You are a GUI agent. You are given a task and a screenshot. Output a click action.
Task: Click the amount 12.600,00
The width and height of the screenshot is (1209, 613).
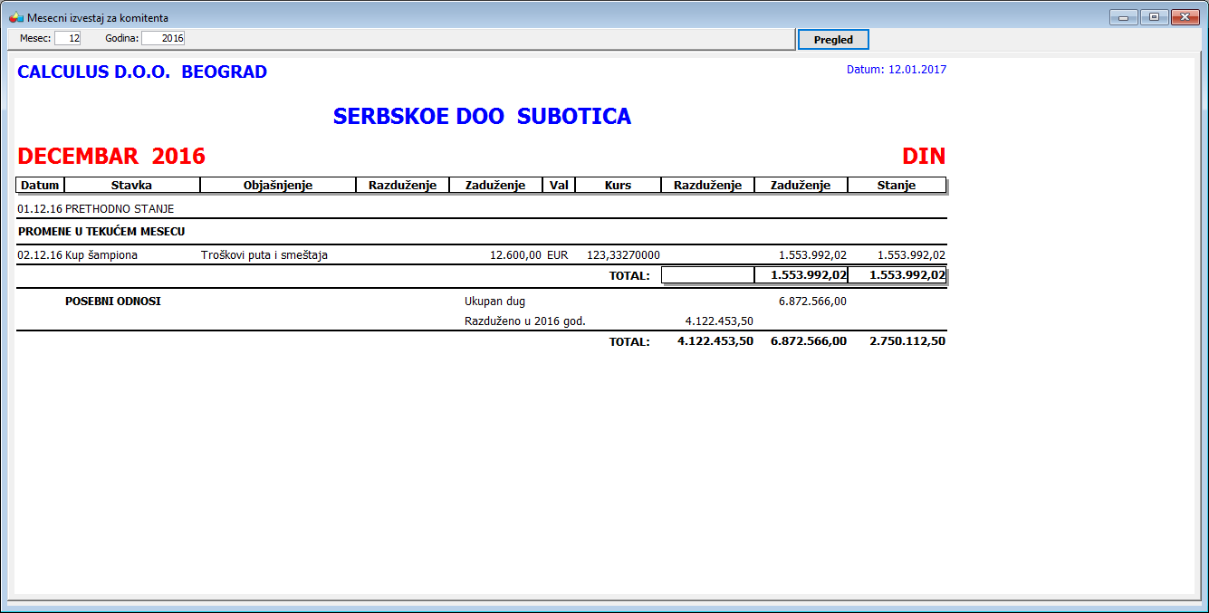(515, 255)
